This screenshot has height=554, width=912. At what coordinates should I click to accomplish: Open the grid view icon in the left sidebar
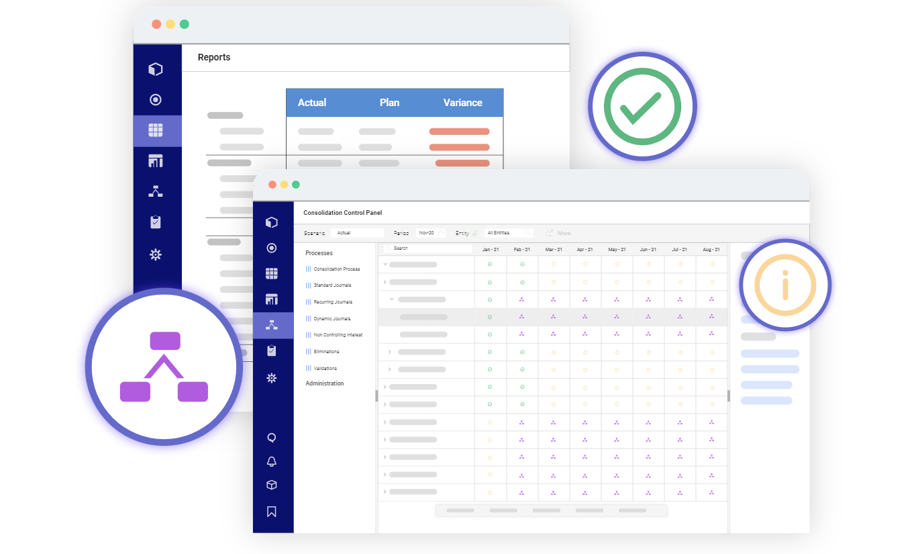tap(272, 273)
